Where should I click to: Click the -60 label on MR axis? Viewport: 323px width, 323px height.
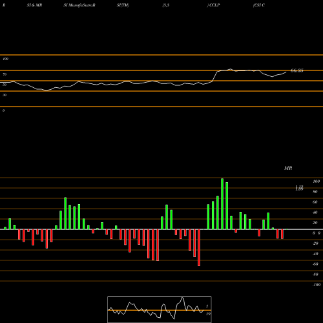pyautogui.click(x=315, y=264)
